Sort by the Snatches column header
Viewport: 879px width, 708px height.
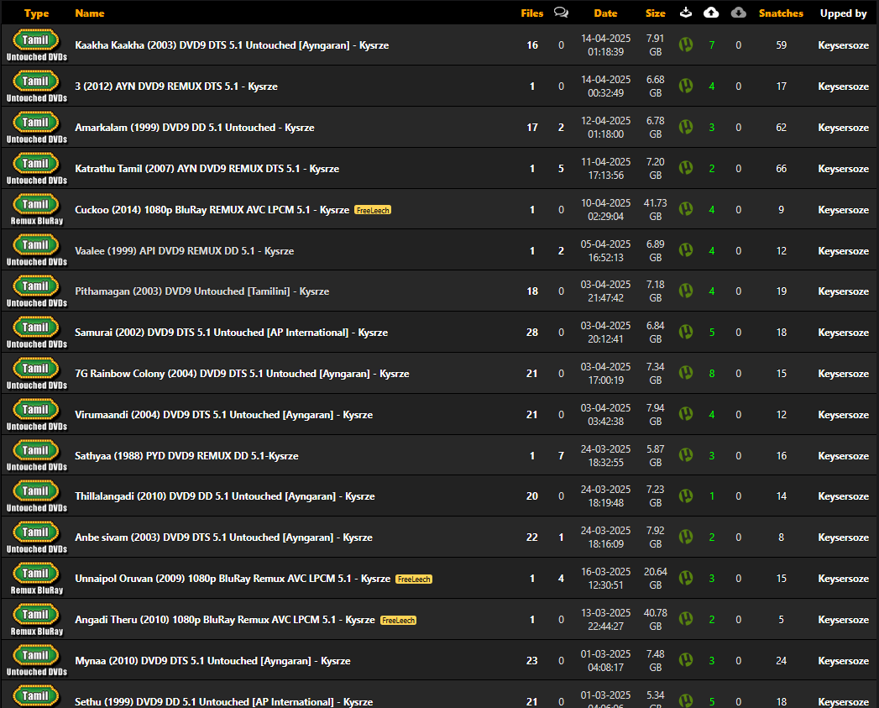click(x=781, y=13)
